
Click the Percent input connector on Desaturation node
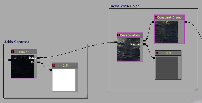point(145,44)
